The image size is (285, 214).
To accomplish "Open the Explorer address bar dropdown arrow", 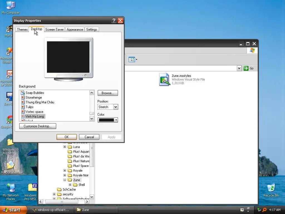I will pos(239,68).
